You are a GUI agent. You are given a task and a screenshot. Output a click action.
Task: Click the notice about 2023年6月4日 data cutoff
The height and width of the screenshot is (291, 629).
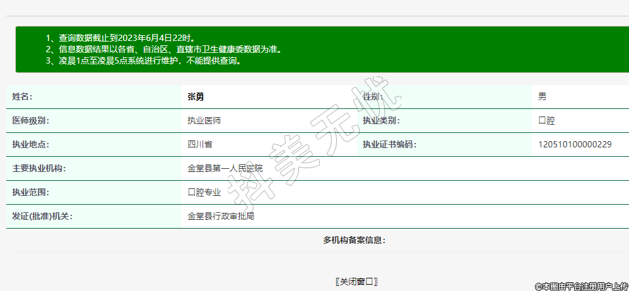pyautogui.click(x=124, y=38)
